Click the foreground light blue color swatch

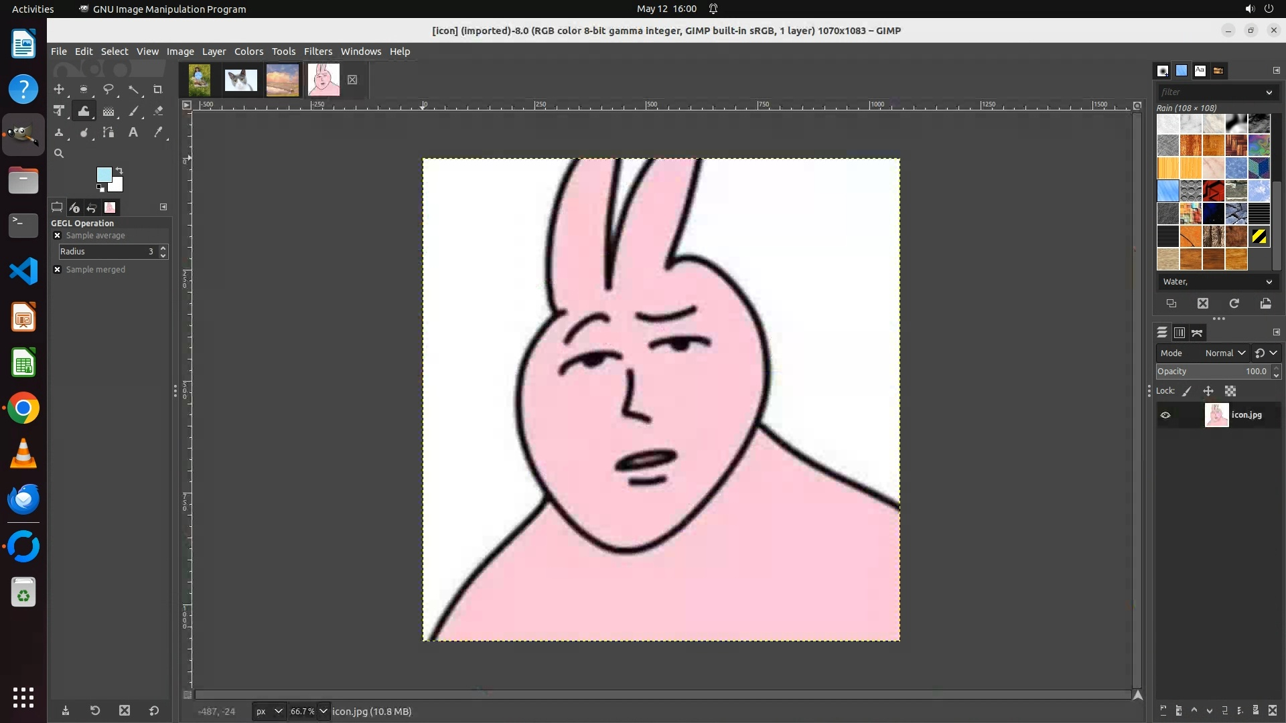click(x=104, y=175)
